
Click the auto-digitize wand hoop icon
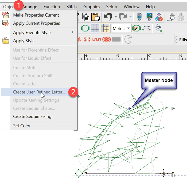click(x=136, y=28)
